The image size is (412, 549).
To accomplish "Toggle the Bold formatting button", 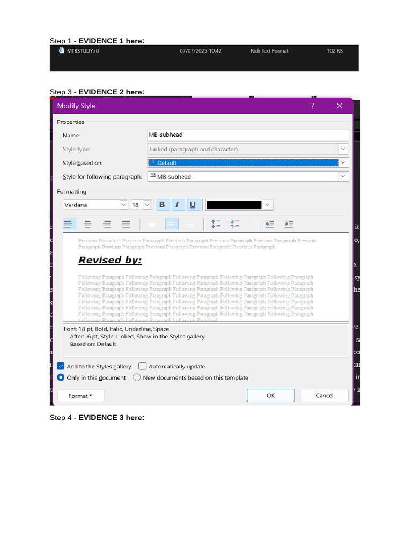I will pos(163,205).
